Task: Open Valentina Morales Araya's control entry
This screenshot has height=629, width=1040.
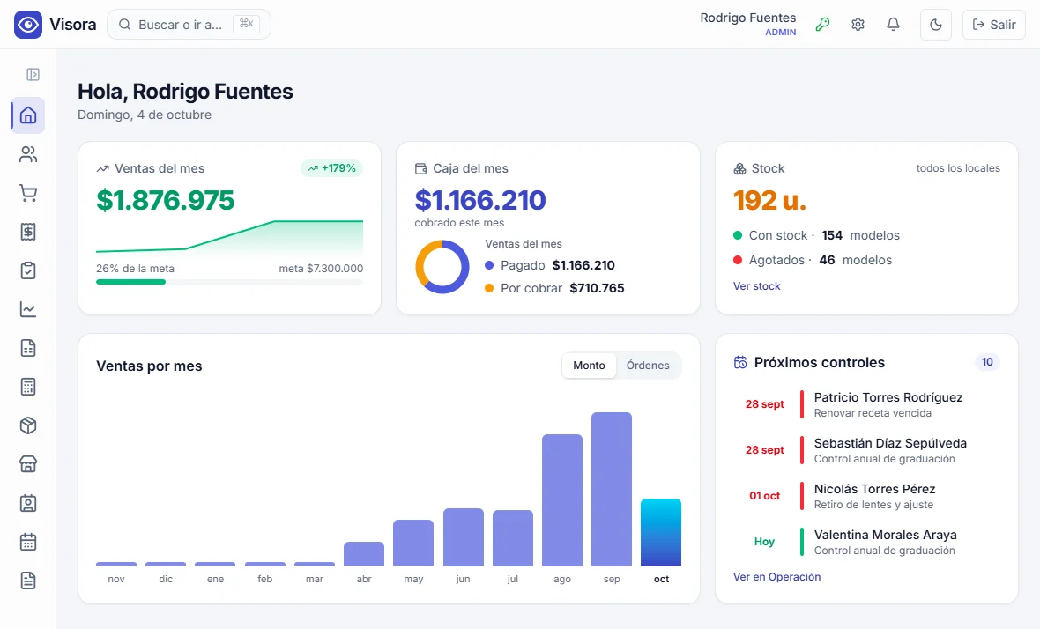Action: pos(867,542)
